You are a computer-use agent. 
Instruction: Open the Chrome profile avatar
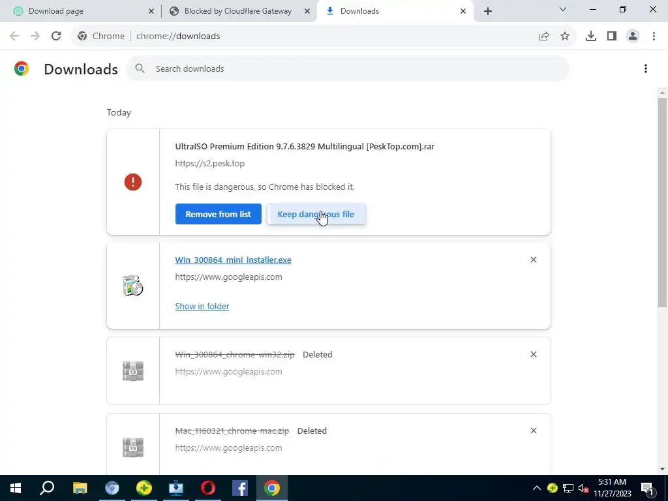(x=633, y=37)
